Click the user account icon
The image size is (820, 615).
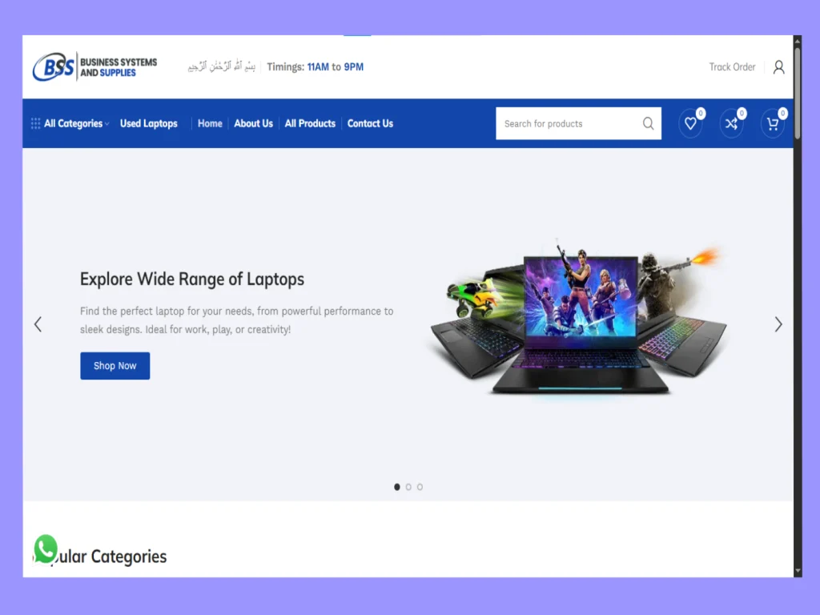click(778, 67)
